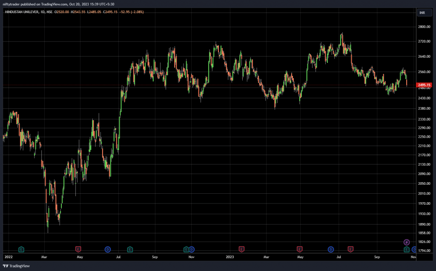Click the 2090.00 price axis label
The width and height of the screenshot is (436, 271).
424,174
